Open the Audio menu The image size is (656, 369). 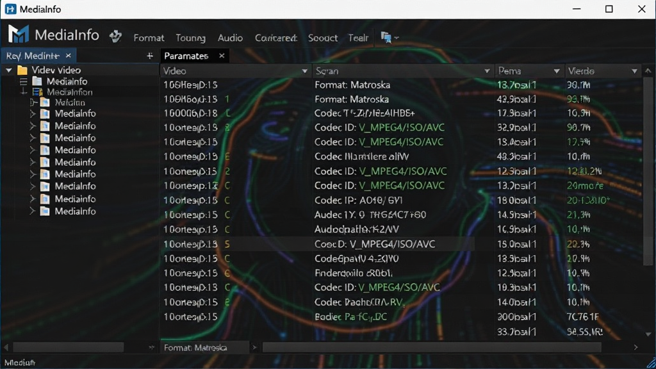pyautogui.click(x=230, y=38)
